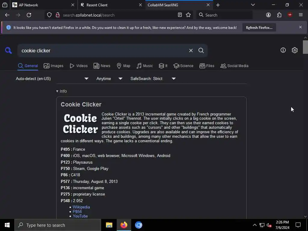This screenshot has width=308, height=231.
Task: Open the Windows Start menu
Action: tap(7, 225)
